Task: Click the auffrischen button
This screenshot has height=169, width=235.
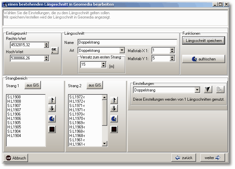Action: tap(204, 59)
